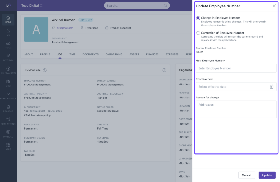Open the Project sidebar item

click(8, 109)
